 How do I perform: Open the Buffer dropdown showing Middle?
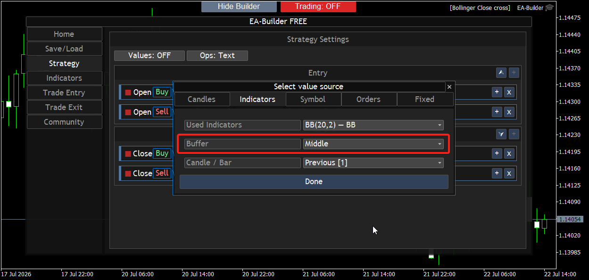(x=373, y=144)
